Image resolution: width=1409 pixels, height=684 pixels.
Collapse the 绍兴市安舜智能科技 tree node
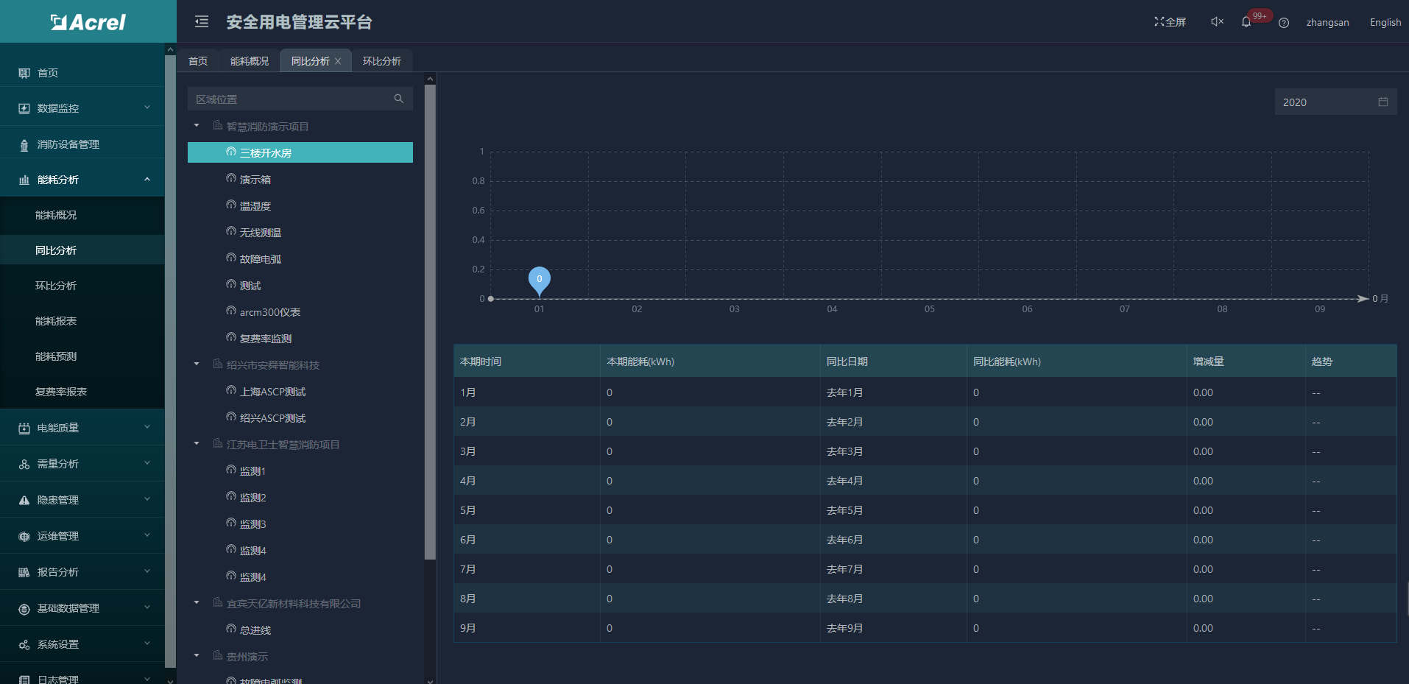[197, 364]
